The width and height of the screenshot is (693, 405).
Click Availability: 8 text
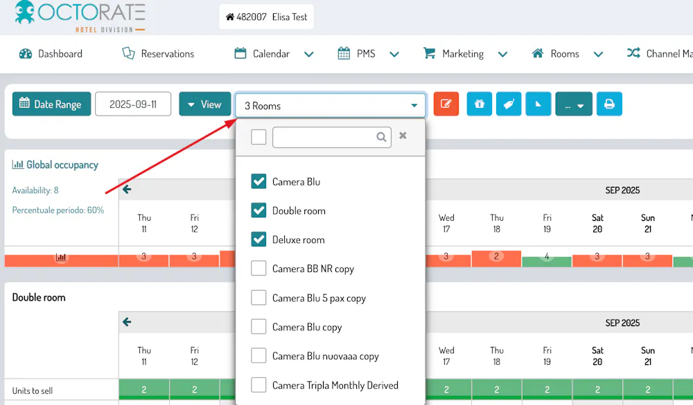pos(35,190)
